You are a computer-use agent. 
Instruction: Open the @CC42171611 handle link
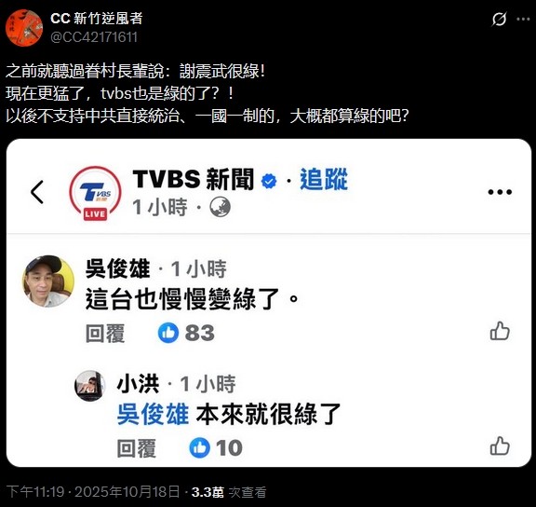point(94,37)
